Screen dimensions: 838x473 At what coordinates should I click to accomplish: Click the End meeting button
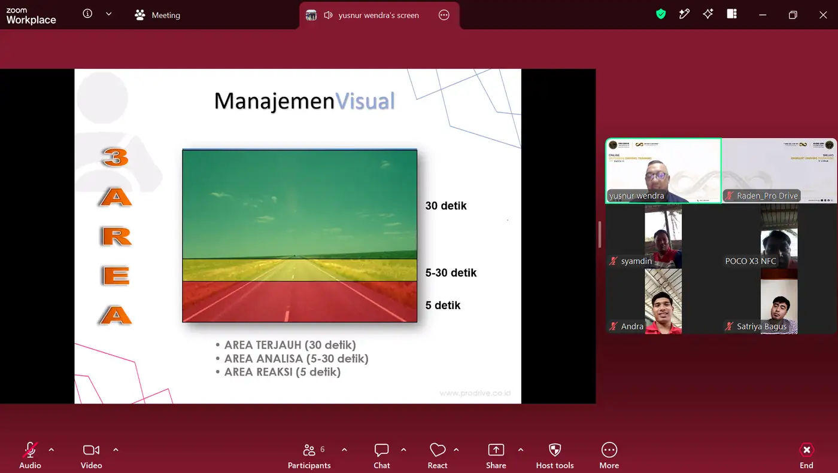(x=806, y=456)
